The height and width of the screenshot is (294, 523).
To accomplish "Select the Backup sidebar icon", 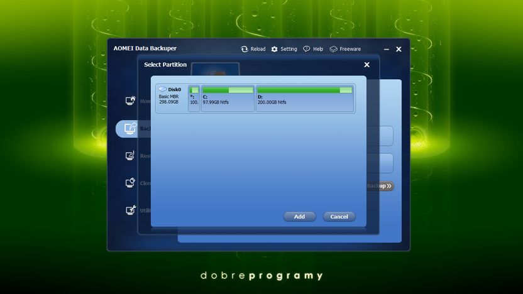I will tap(130, 128).
